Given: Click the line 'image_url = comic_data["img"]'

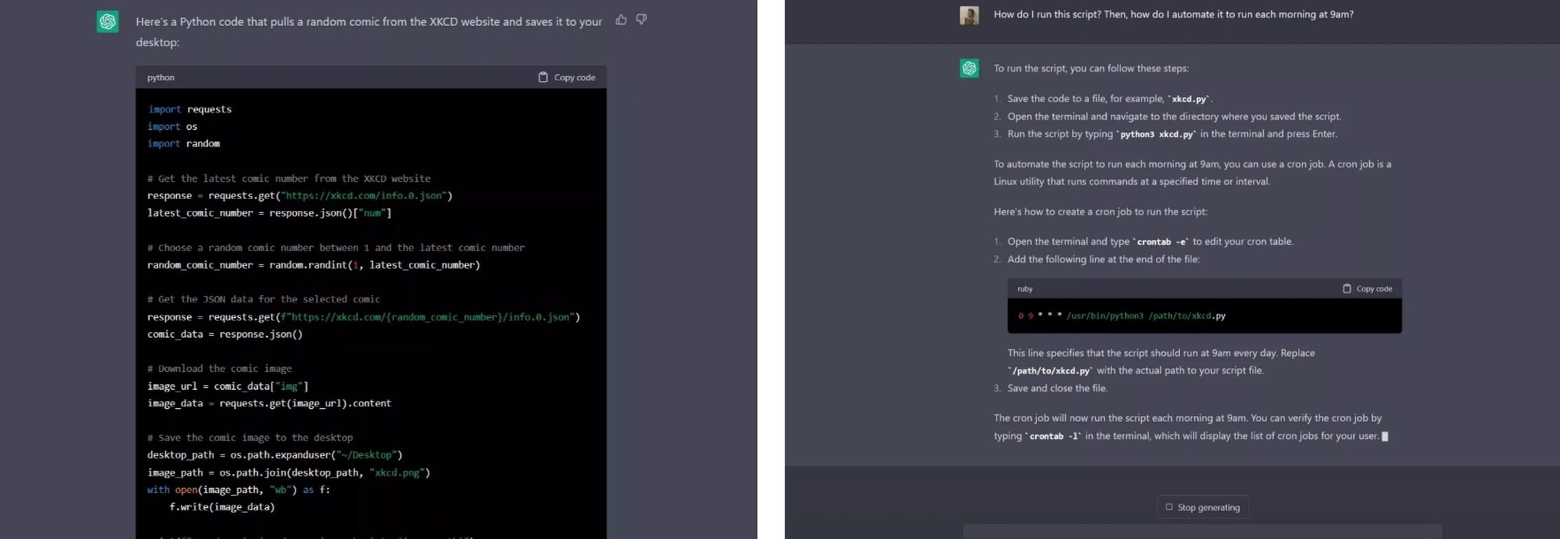Looking at the screenshot, I should [x=228, y=386].
